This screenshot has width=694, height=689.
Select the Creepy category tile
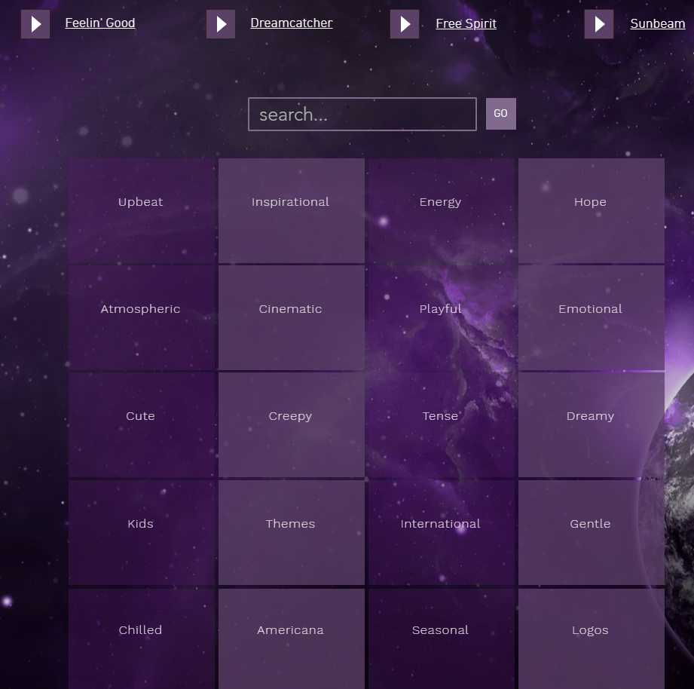tap(292, 425)
